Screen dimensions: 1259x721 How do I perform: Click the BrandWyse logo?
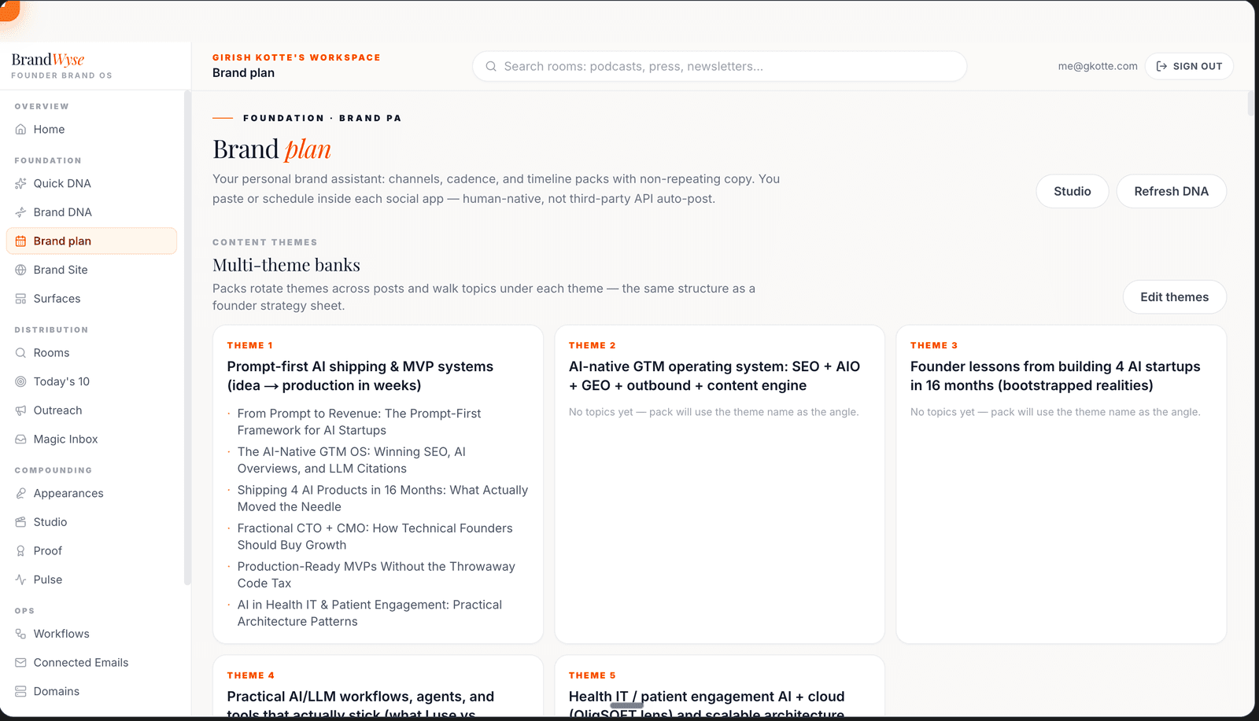[48, 60]
